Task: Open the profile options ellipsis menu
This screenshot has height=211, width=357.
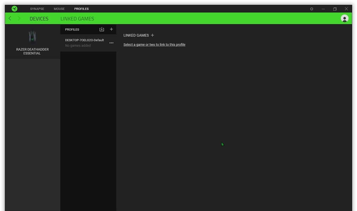Action: click(111, 43)
